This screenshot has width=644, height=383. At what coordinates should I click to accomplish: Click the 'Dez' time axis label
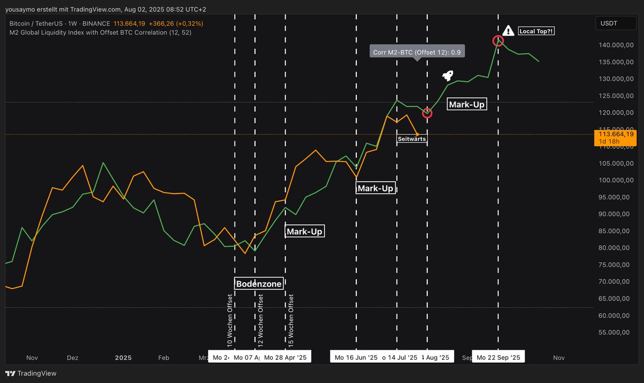pyautogui.click(x=72, y=358)
